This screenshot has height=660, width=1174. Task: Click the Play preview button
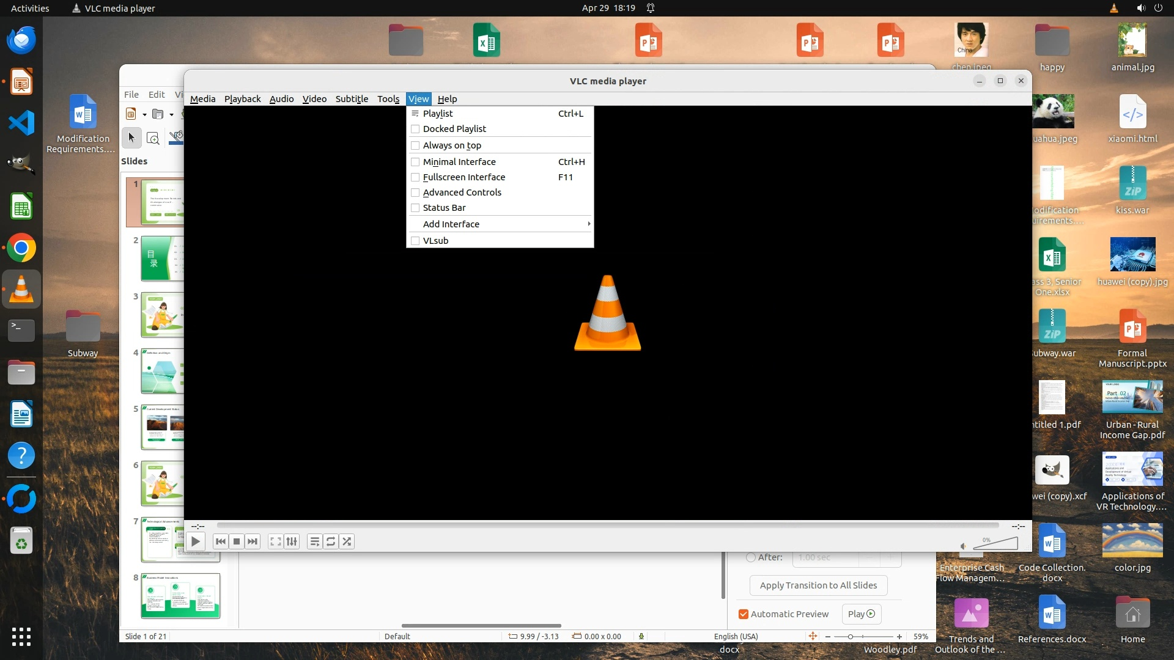click(x=861, y=614)
